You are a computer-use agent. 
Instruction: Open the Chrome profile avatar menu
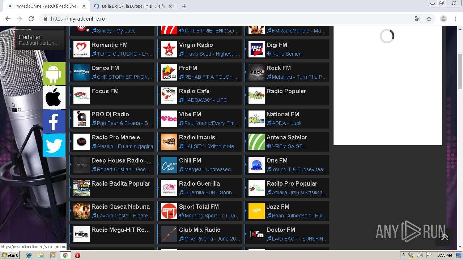(x=443, y=19)
